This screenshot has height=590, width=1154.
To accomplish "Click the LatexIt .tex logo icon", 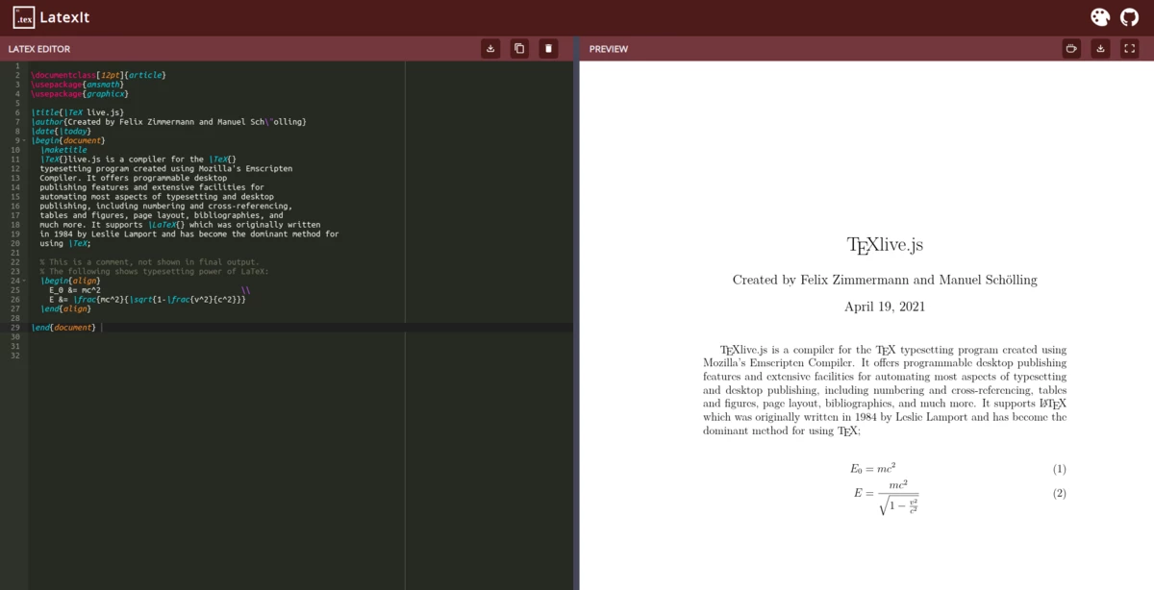I will 24,17.
